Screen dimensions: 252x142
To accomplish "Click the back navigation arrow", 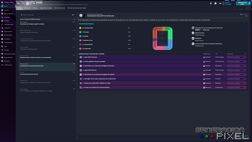I will pyautogui.click(x=19, y=3).
